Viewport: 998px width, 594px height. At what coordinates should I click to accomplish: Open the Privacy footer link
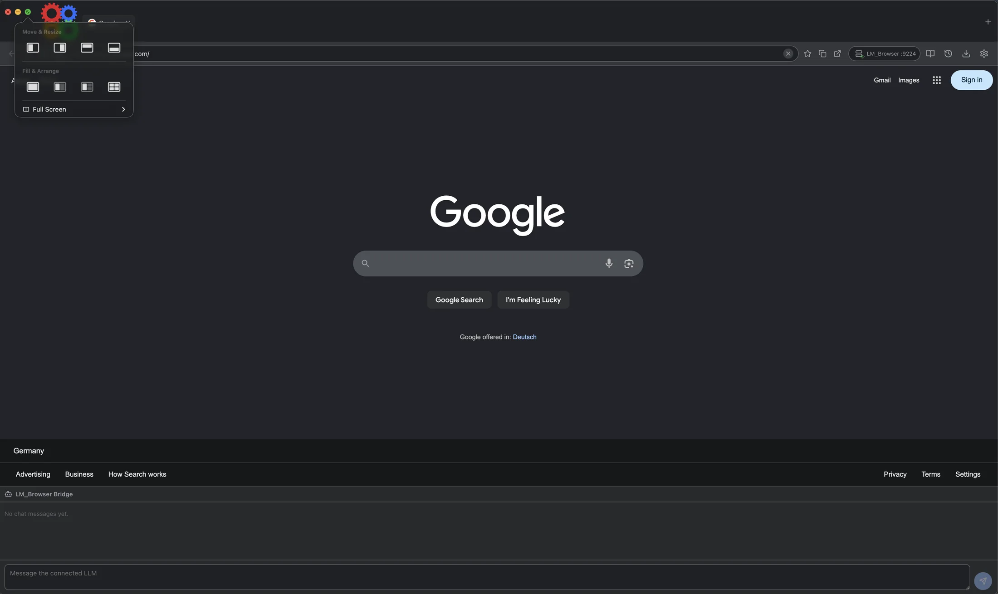tap(895, 474)
